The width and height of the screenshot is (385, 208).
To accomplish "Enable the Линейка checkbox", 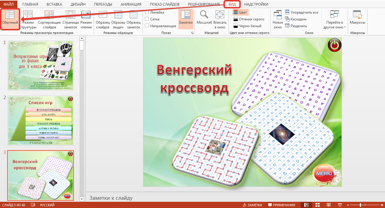I will click(147, 12).
